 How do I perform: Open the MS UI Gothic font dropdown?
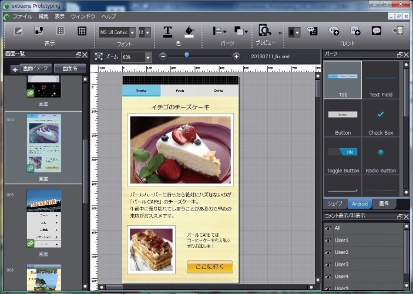coord(133,32)
